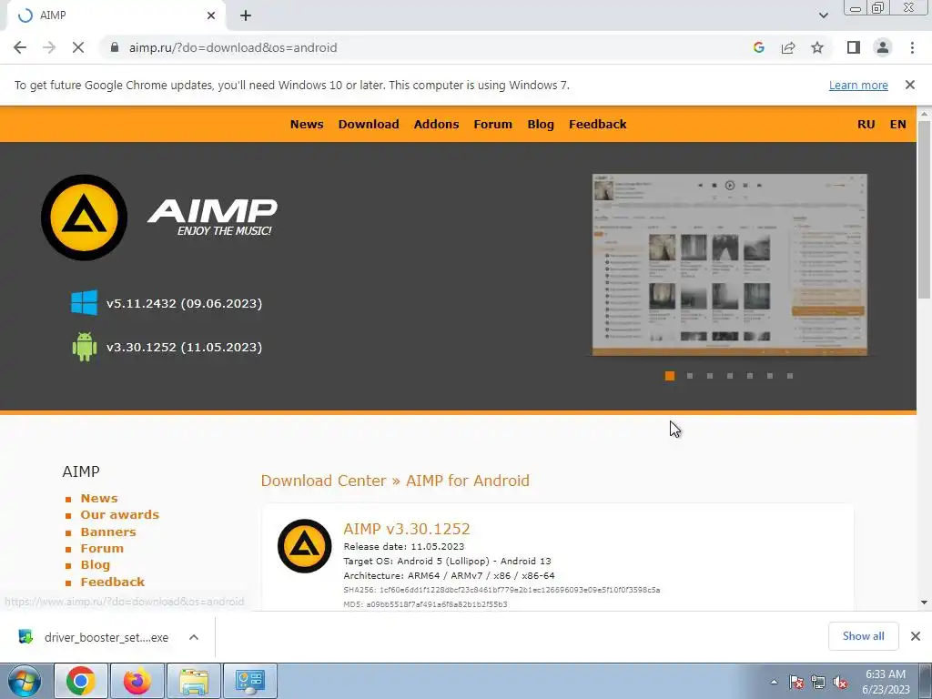Dismiss the Chrome update notification bar
Viewport: 932px width, 699px height.
[x=910, y=85]
